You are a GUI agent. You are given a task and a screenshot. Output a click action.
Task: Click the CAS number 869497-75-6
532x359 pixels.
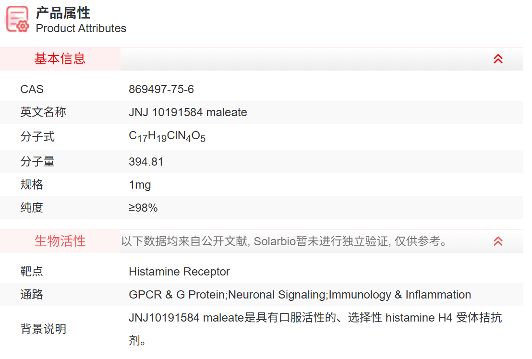point(161,89)
